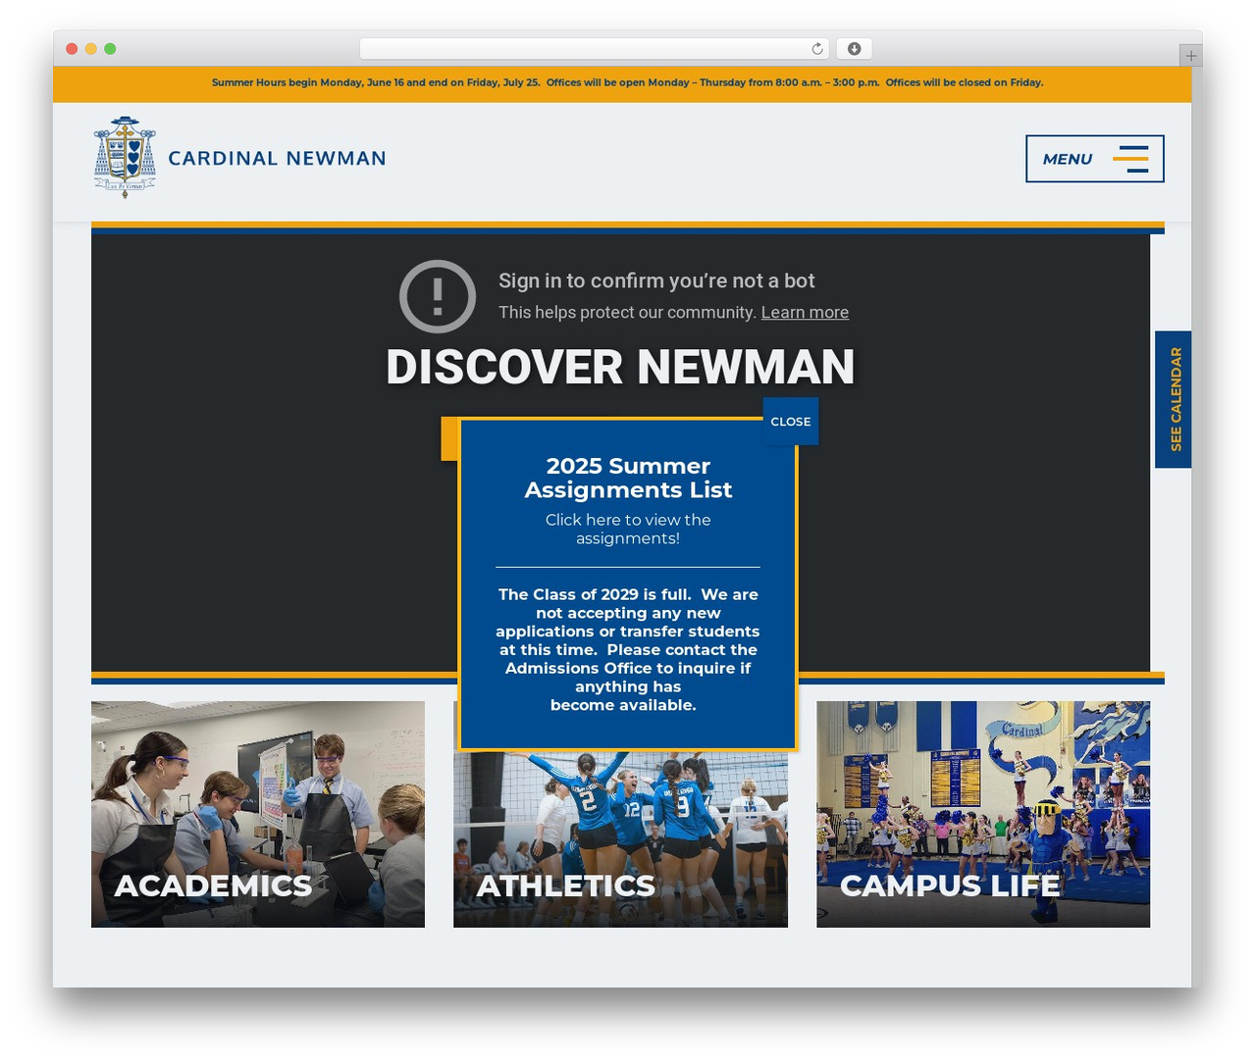Follow the Learn more link
This screenshot has height=1063, width=1256.
[805, 312]
